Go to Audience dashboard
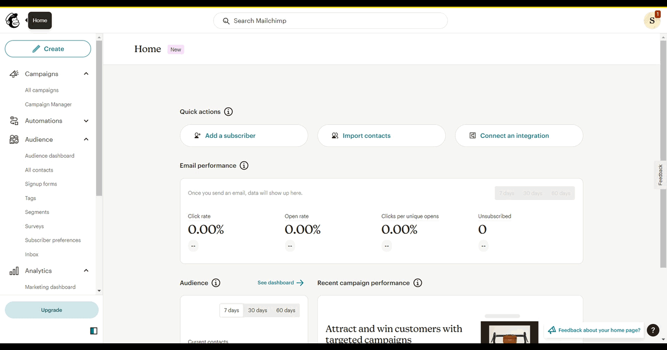This screenshot has height=350, width=667. click(x=49, y=156)
